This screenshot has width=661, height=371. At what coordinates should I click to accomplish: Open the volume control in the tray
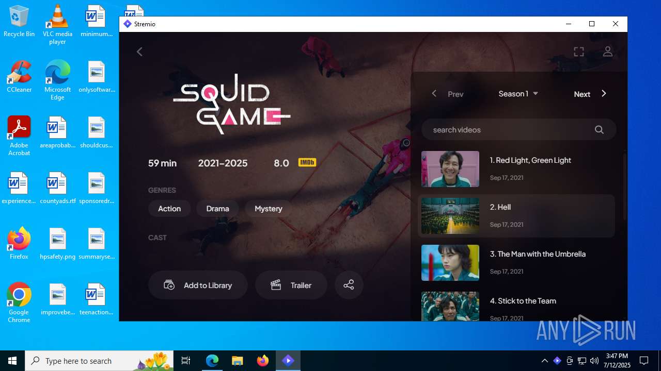click(594, 361)
